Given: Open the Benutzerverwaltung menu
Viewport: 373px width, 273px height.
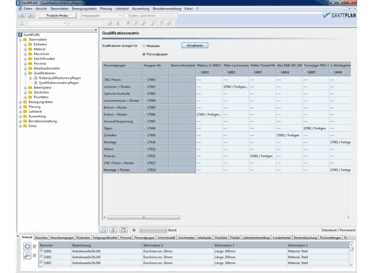Looking at the screenshot, I should (x=167, y=8).
